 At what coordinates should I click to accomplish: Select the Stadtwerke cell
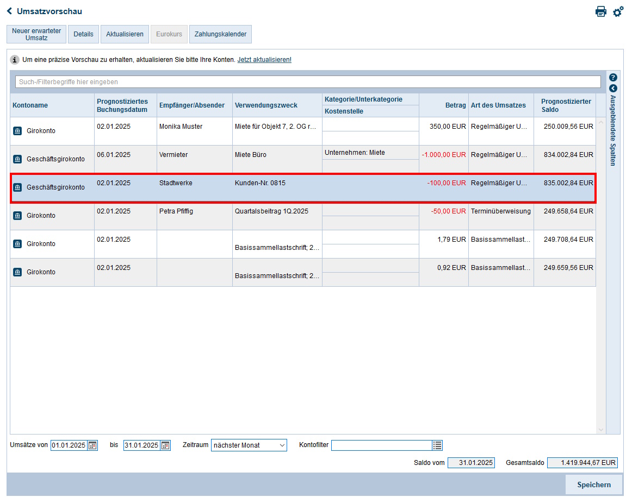pos(194,187)
